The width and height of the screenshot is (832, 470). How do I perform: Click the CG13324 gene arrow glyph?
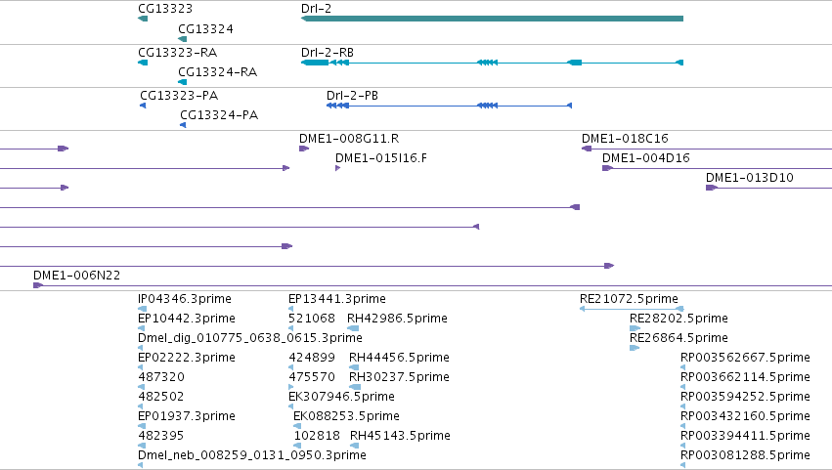coord(182,39)
